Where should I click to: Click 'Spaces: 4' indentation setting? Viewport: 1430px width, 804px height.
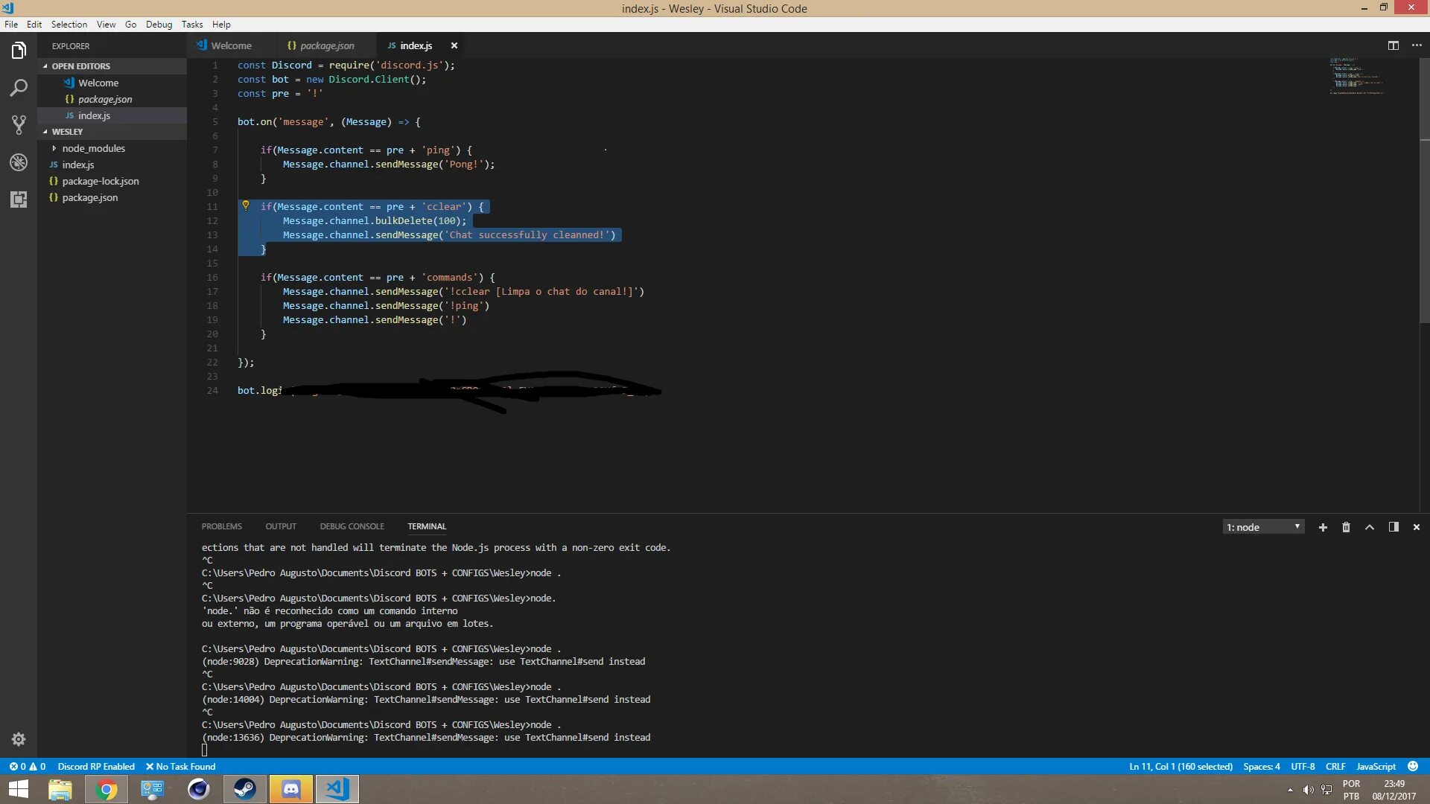coord(1261,766)
